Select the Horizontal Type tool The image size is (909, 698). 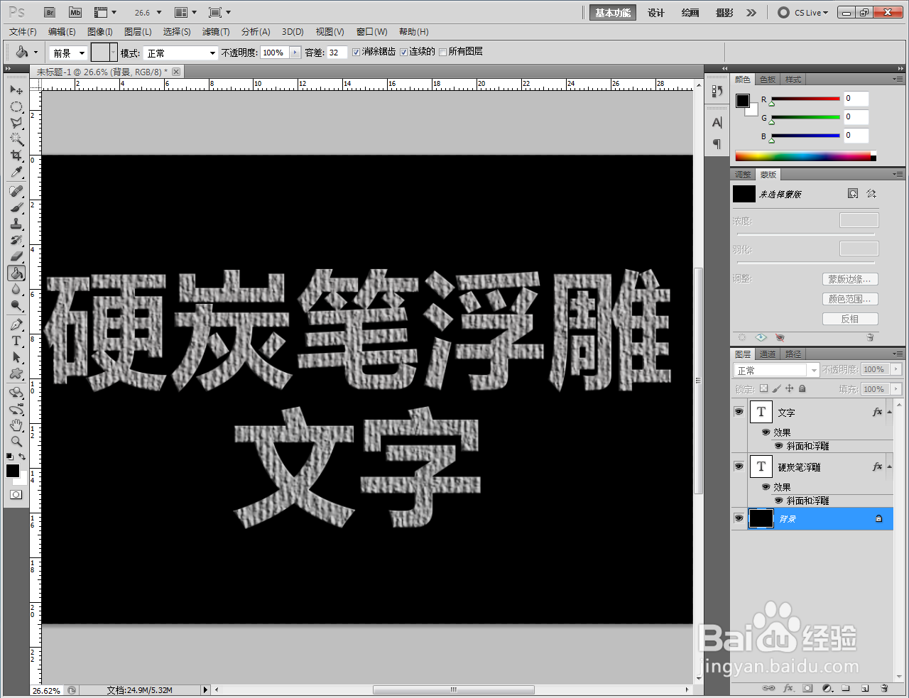click(x=16, y=341)
